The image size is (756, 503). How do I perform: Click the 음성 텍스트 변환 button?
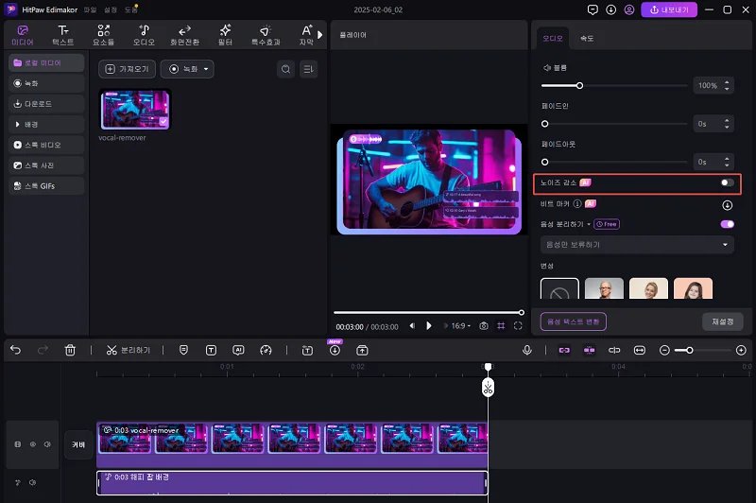click(x=574, y=321)
